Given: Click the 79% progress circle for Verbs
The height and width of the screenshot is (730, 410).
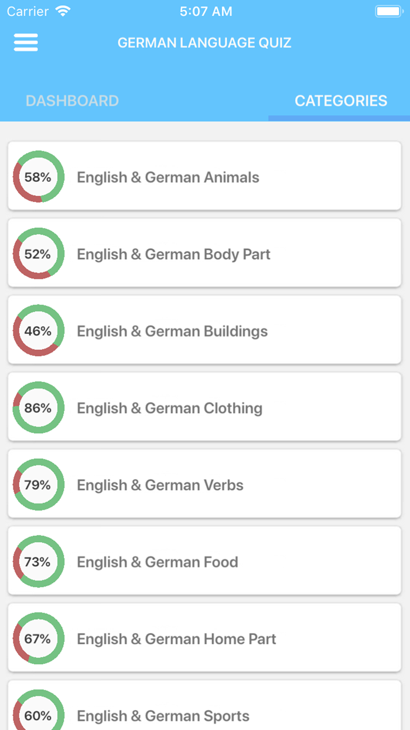Looking at the screenshot, I should tap(37, 484).
